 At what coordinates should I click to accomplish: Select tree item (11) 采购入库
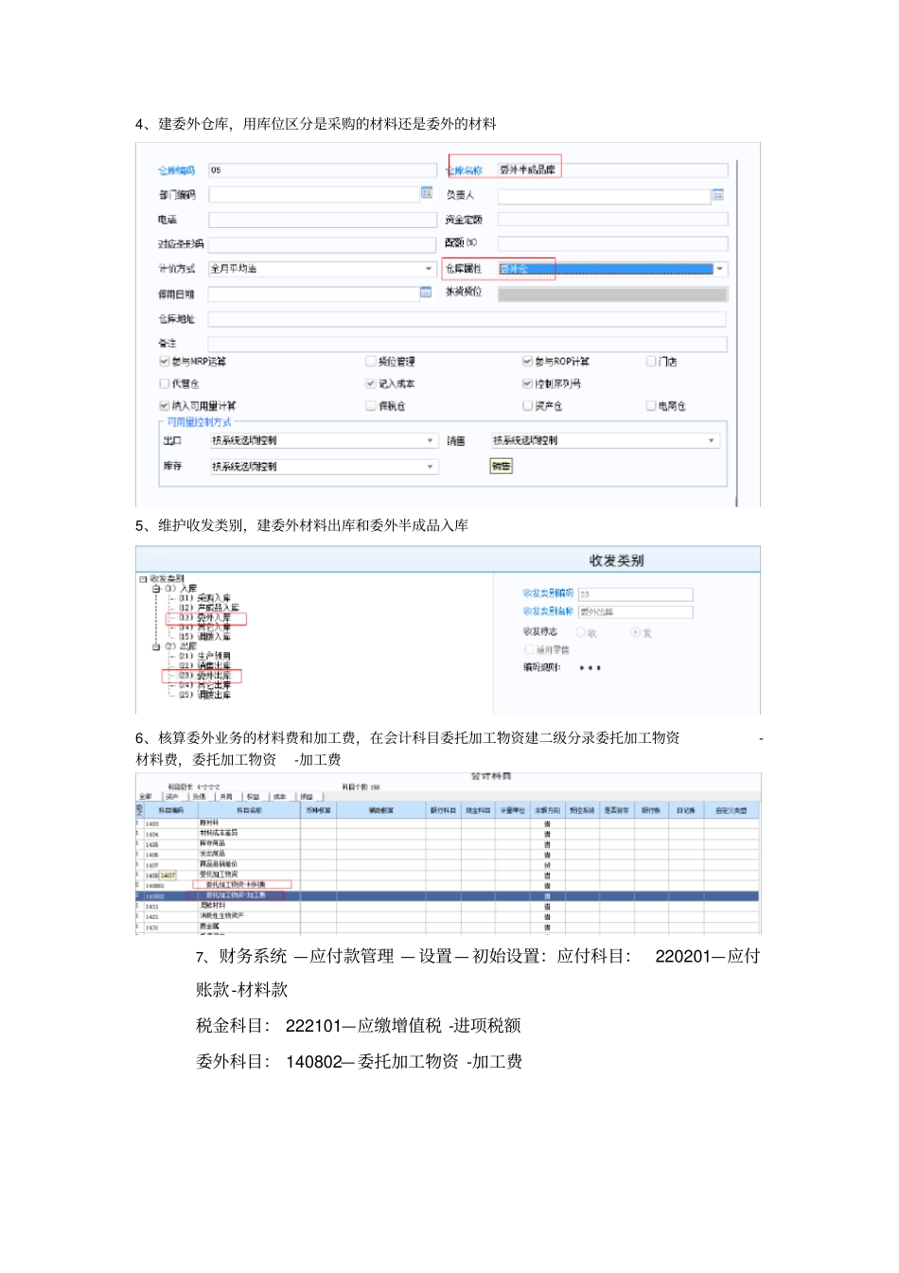[204, 598]
